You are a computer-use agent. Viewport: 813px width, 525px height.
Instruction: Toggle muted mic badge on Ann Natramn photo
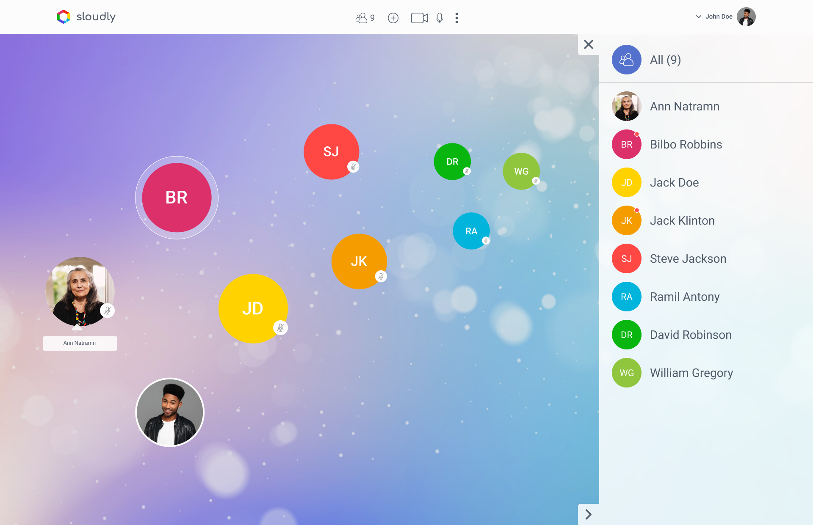tap(107, 311)
